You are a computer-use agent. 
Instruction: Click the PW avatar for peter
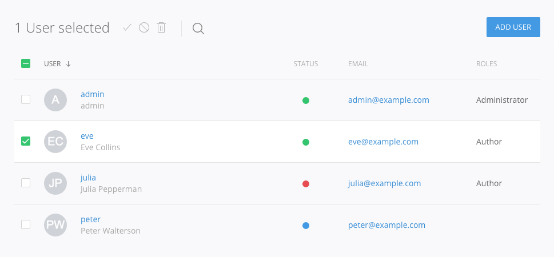click(55, 225)
